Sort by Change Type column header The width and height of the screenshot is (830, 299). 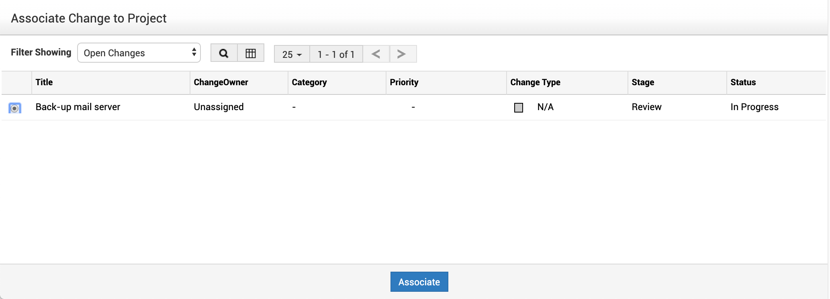point(535,82)
